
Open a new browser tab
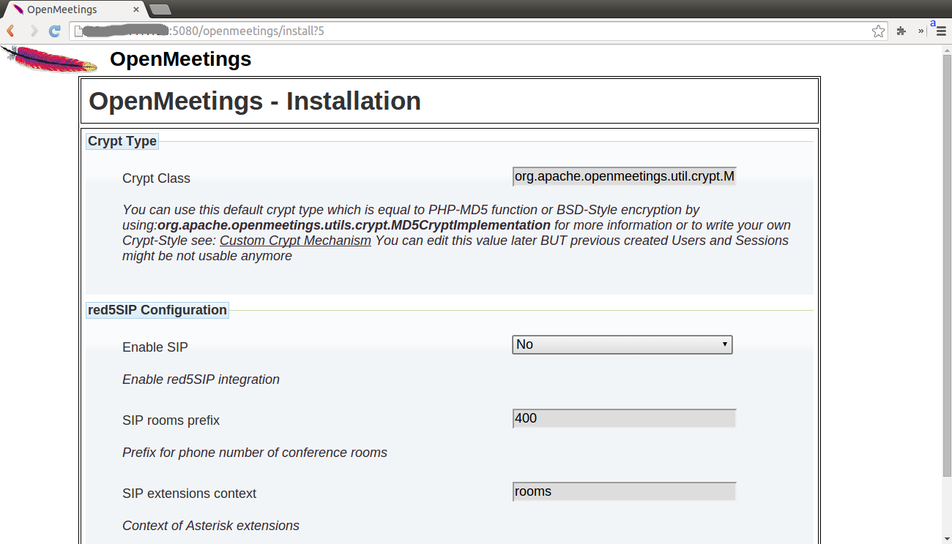160,10
